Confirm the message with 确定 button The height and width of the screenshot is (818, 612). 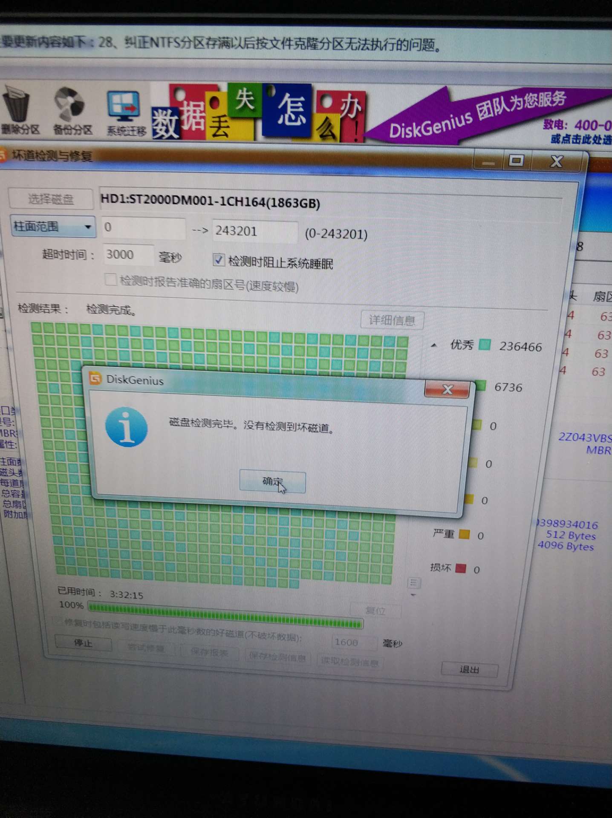click(x=272, y=481)
